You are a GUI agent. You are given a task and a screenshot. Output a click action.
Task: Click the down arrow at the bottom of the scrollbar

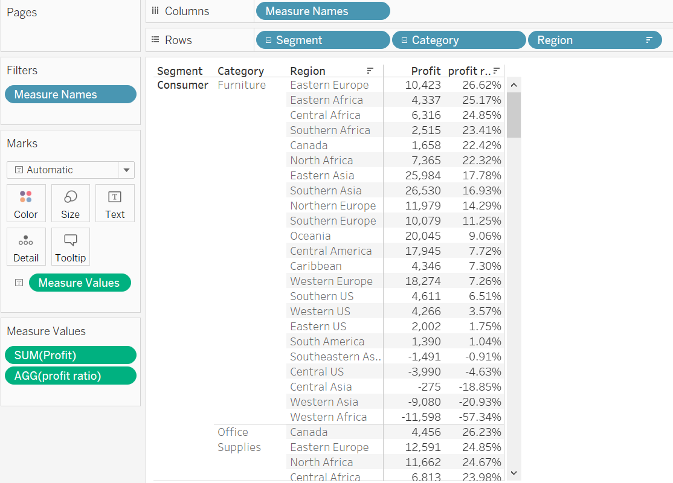[x=514, y=473]
